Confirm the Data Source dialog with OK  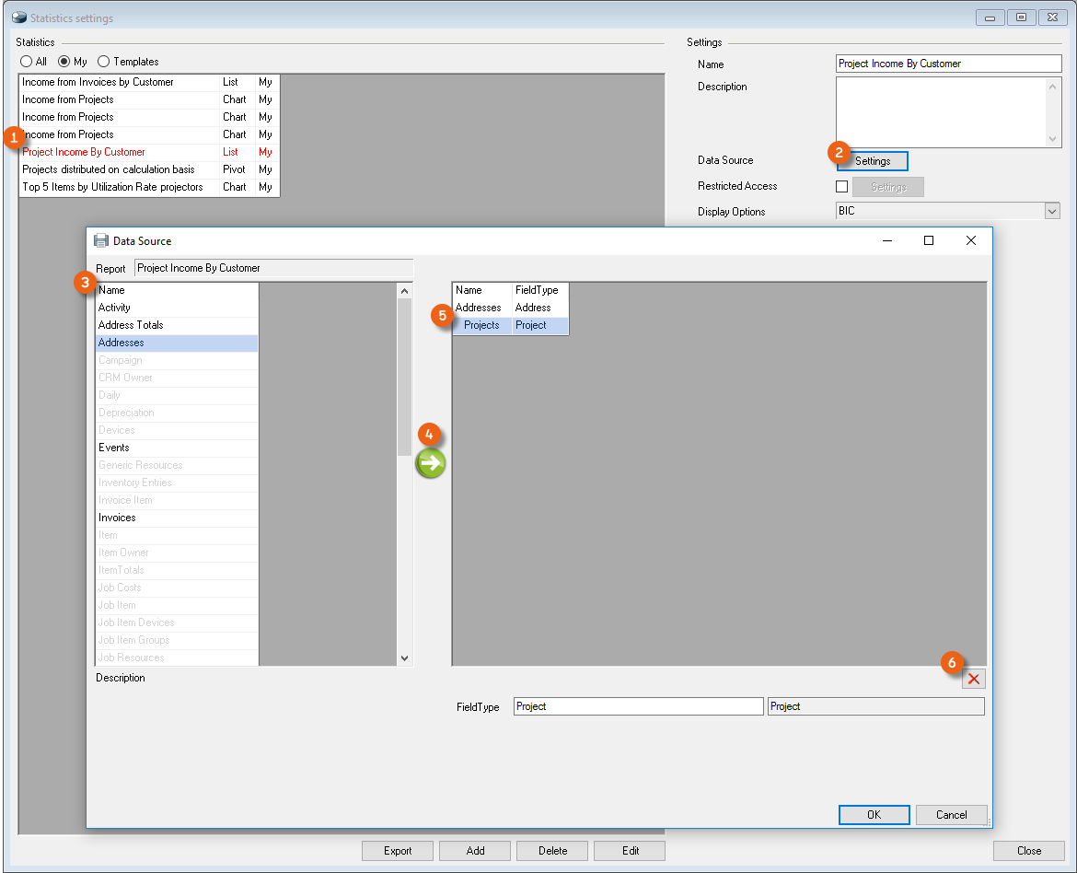pos(874,815)
